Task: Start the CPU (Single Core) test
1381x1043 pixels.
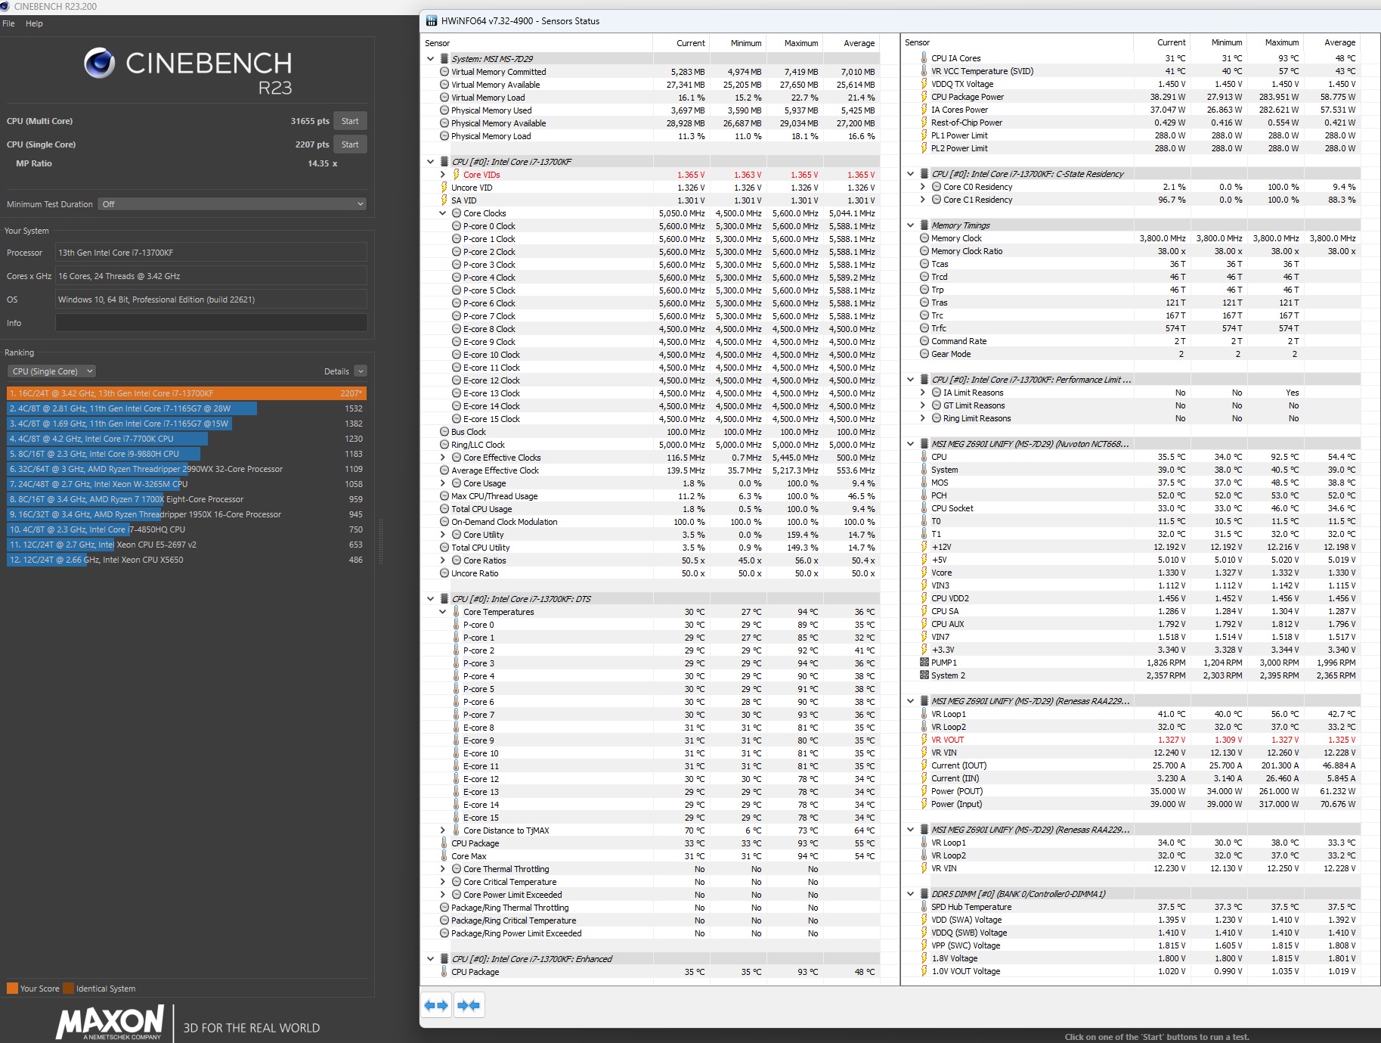Action: [350, 144]
